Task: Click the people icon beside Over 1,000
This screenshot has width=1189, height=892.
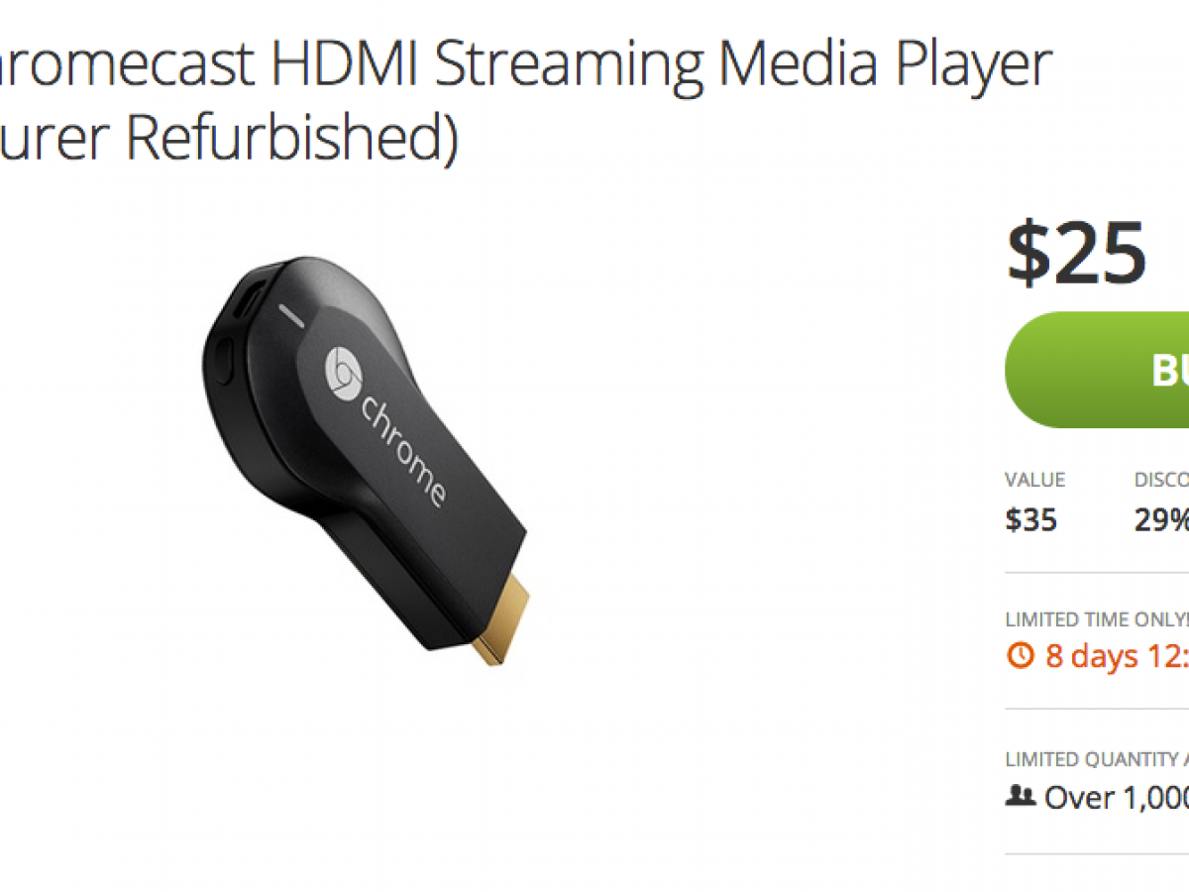Action: pos(1020,796)
